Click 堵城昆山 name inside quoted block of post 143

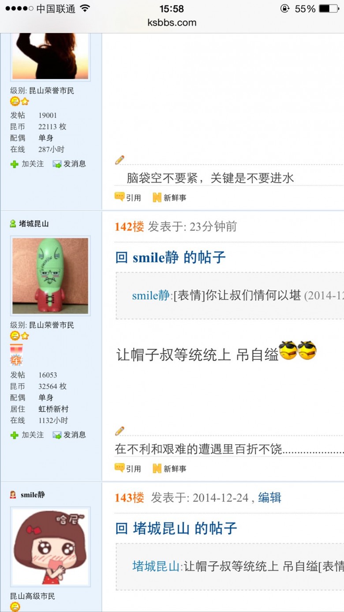click(156, 566)
